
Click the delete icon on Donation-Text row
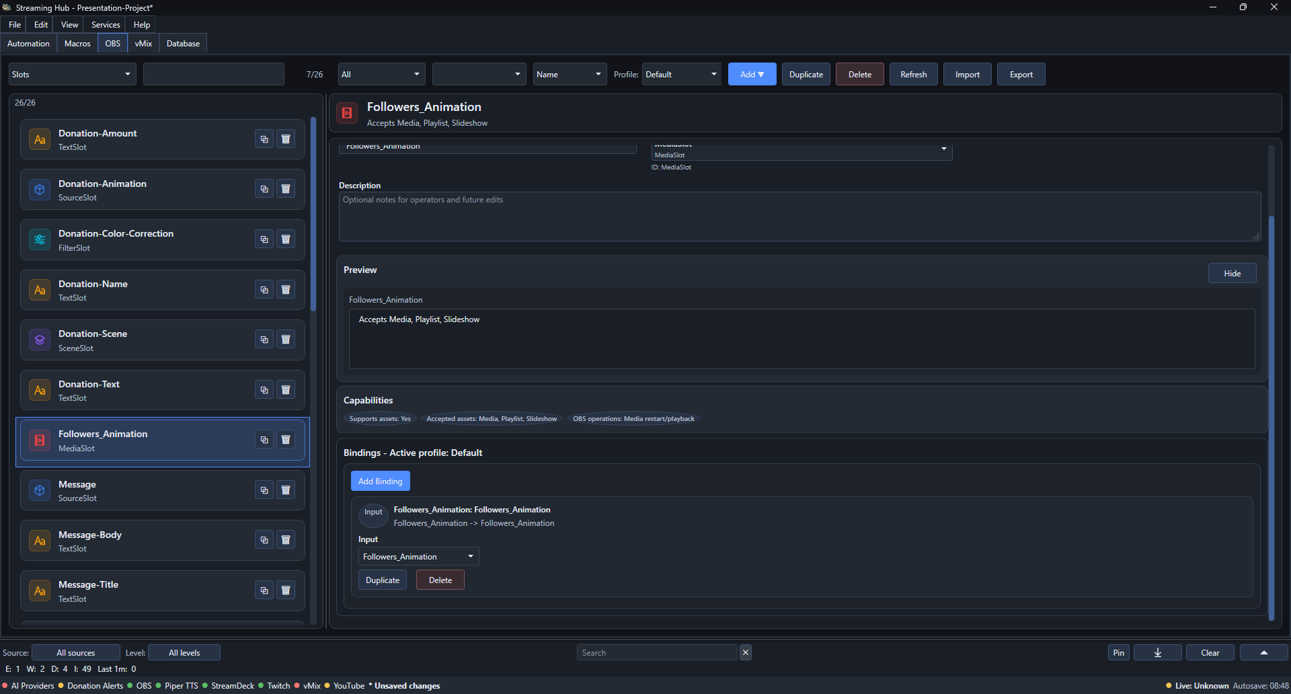coord(286,390)
